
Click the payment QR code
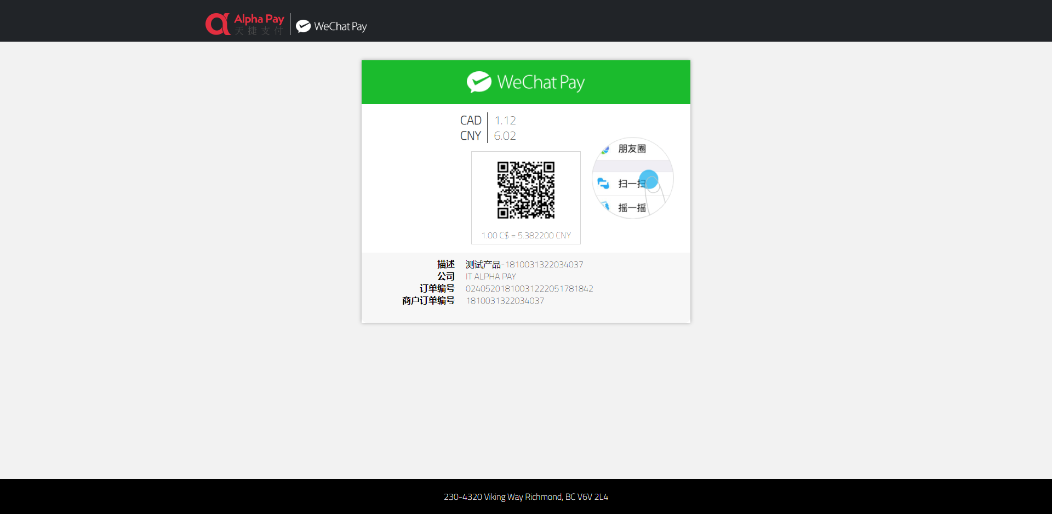pos(526,190)
